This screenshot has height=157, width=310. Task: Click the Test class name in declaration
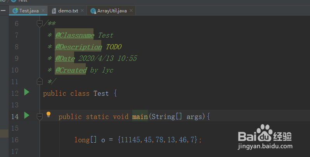point(101,93)
